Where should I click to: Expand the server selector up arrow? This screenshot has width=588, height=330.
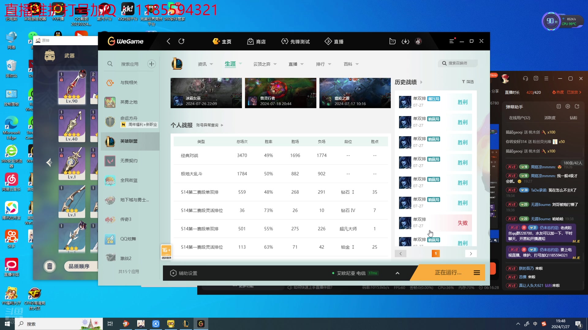coord(398,273)
